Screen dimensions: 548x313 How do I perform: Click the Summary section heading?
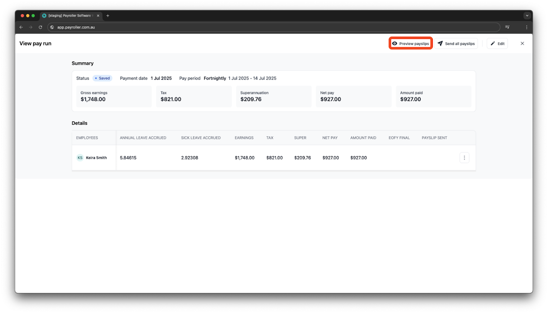83,63
